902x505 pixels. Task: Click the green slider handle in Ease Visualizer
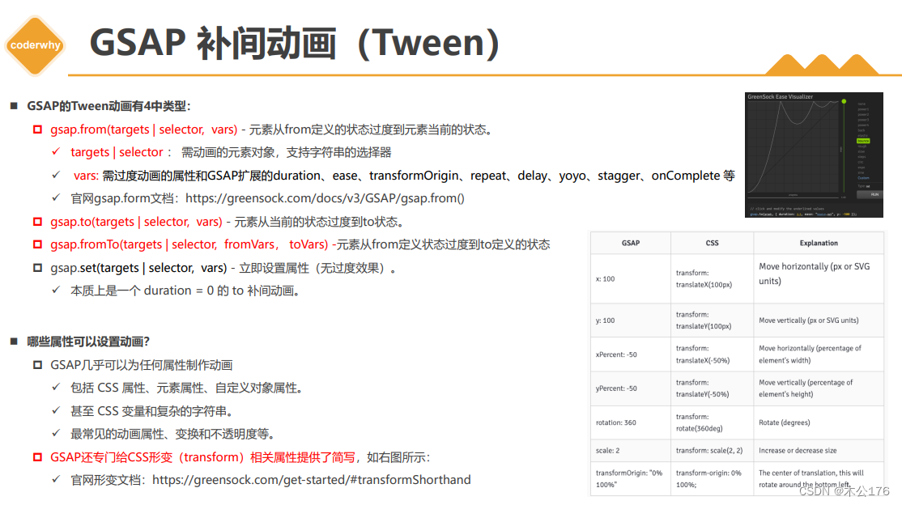pyautogui.click(x=844, y=102)
